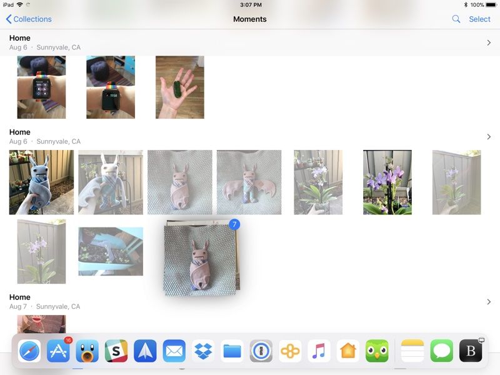Launch the yellow Notes app
Screen dimensions: 500x375
tap(412, 351)
